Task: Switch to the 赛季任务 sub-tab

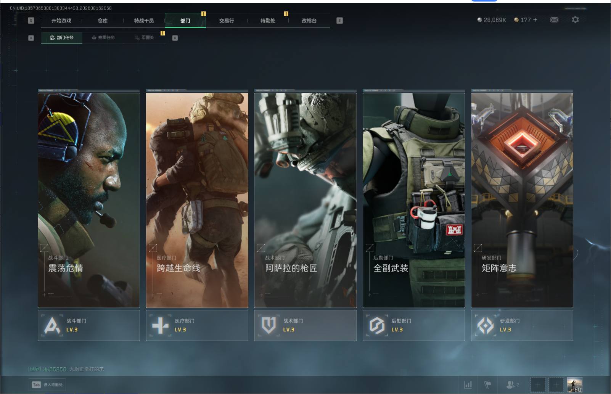Action: pyautogui.click(x=103, y=38)
